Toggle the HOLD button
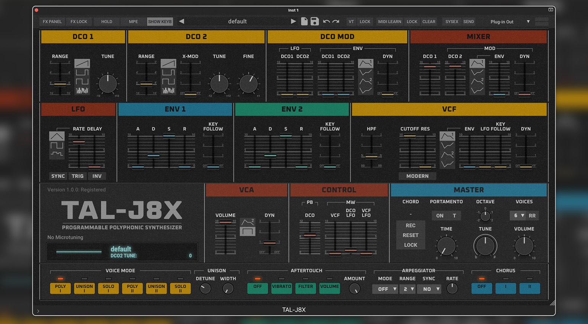This screenshot has width=588, height=324. tap(107, 22)
